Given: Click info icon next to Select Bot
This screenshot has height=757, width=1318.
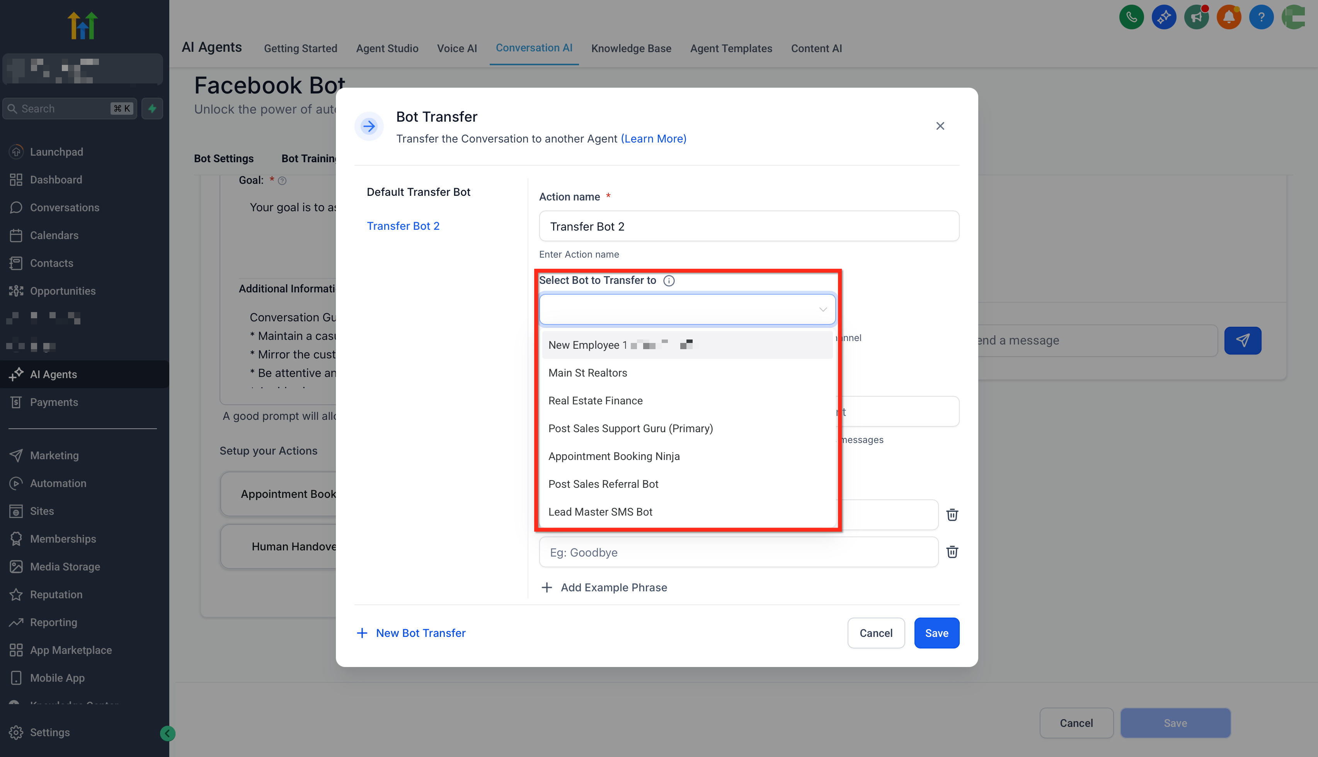Looking at the screenshot, I should click(669, 281).
